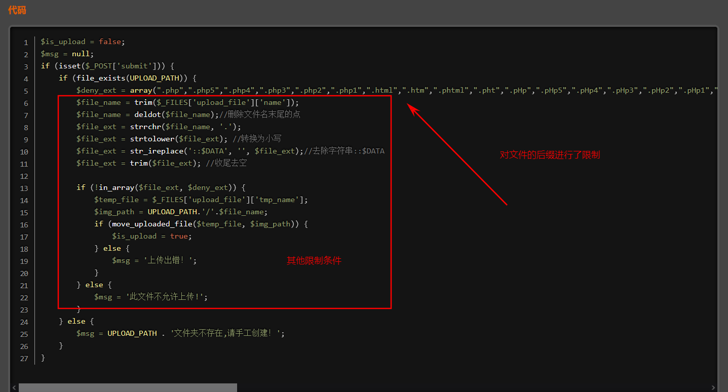Click the right arrow of the horizontal scrollbar

(714, 387)
